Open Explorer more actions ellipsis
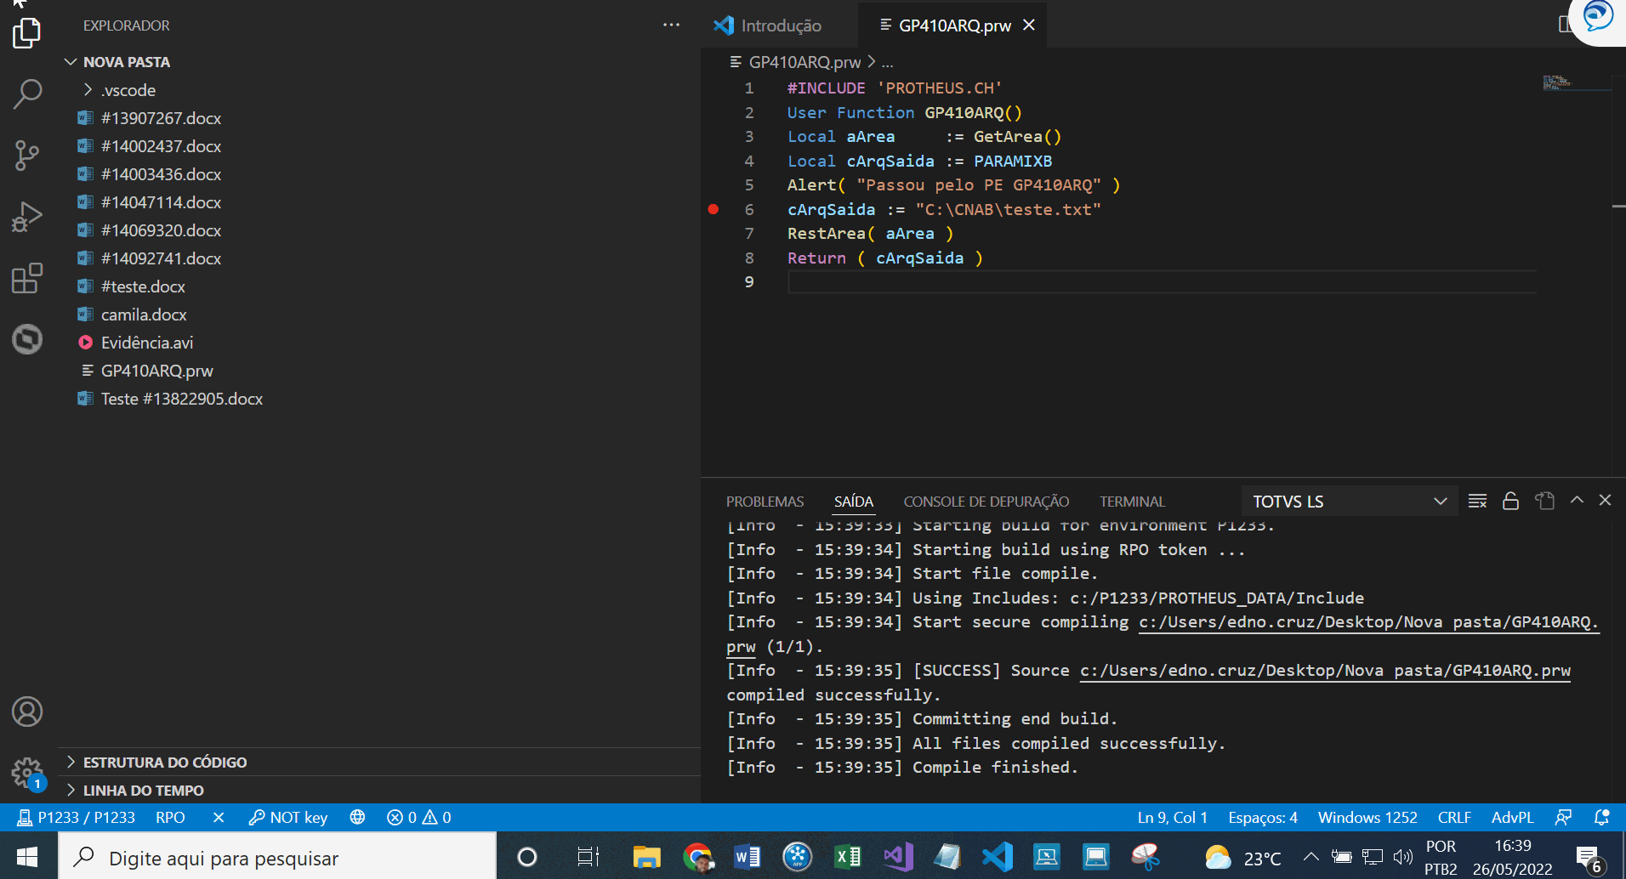 click(x=671, y=26)
